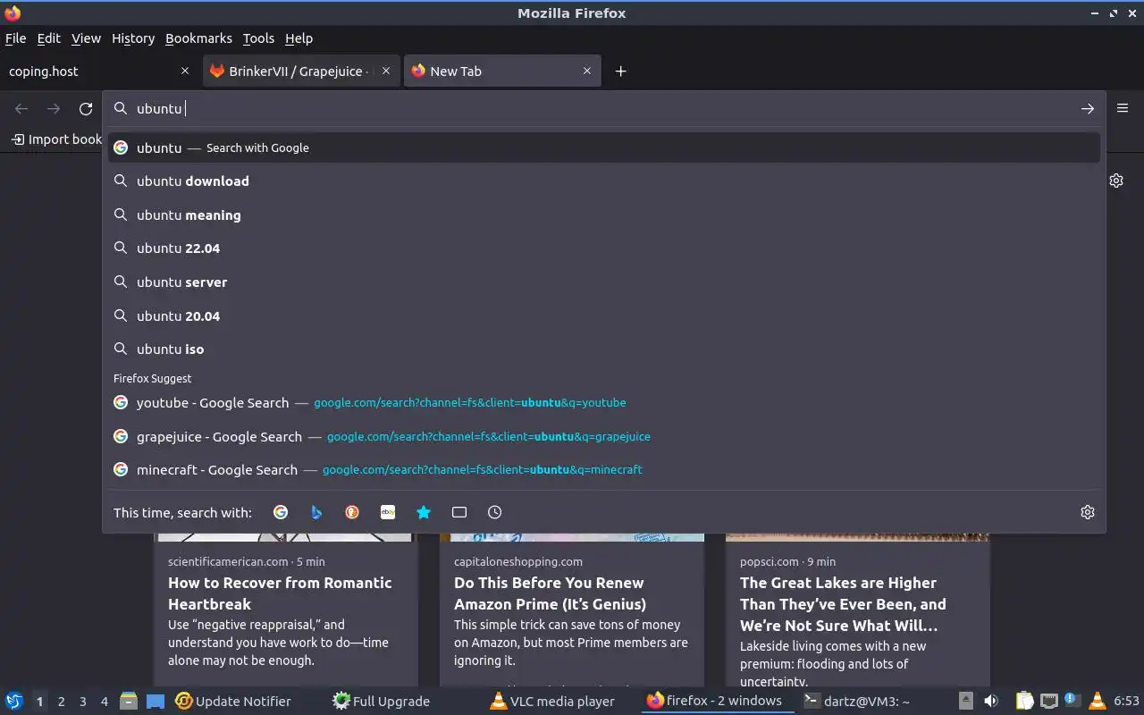Search with Google one-off icon

pyautogui.click(x=281, y=512)
